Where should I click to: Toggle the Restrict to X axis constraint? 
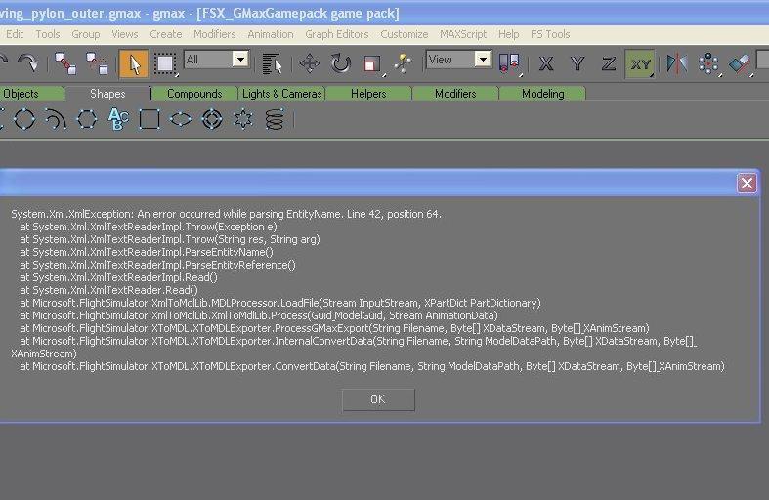pyautogui.click(x=546, y=63)
